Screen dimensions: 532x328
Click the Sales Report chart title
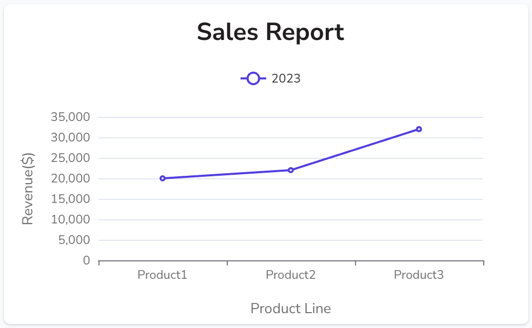(270, 32)
